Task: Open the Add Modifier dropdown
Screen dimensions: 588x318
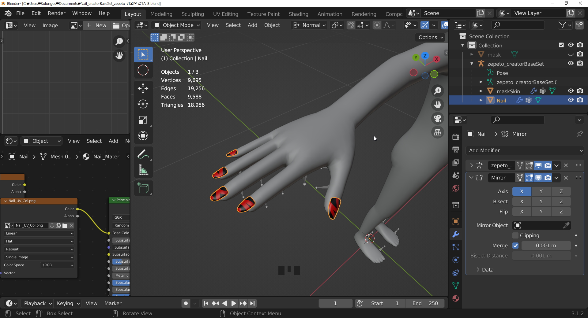Action: pyautogui.click(x=525, y=150)
